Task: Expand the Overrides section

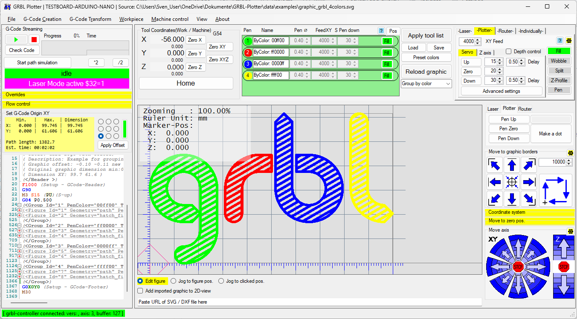Action: click(x=67, y=95)
